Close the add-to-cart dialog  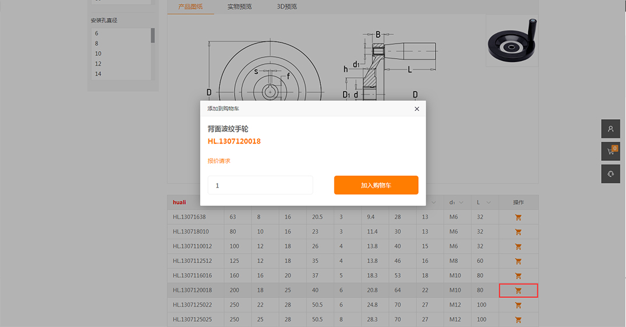416,109
